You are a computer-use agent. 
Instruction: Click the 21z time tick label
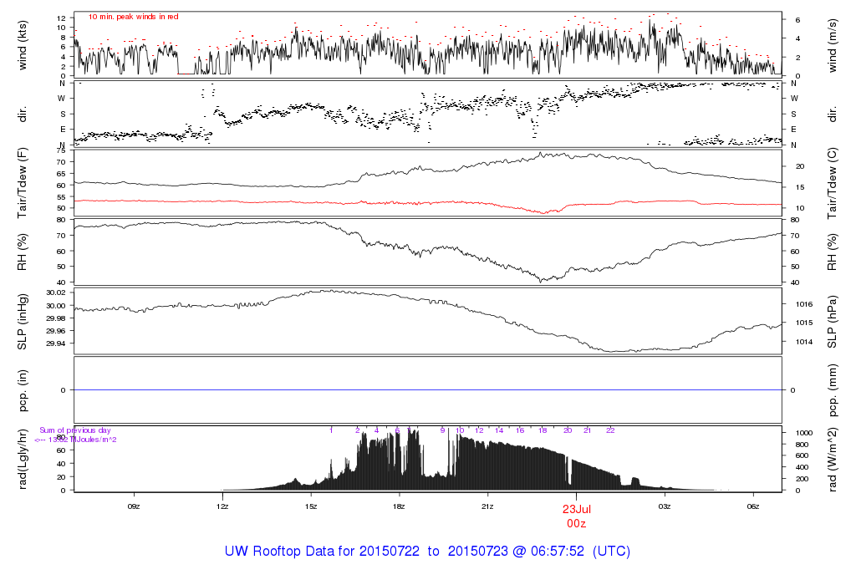pos(488,506)
